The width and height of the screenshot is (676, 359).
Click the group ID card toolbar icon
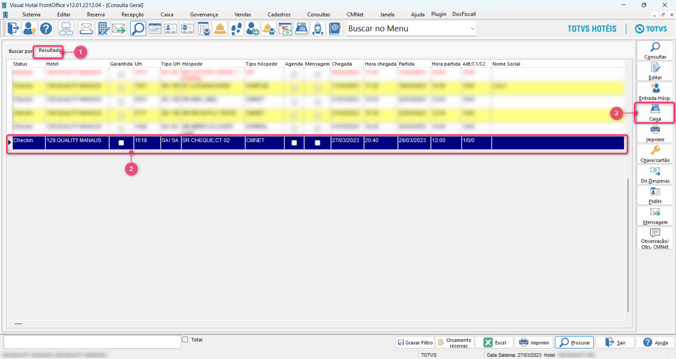pyautogui.click(x=187, y=29)
